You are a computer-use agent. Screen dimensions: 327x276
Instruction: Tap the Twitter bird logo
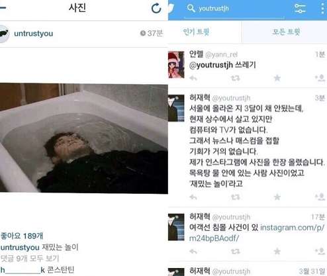171,9
